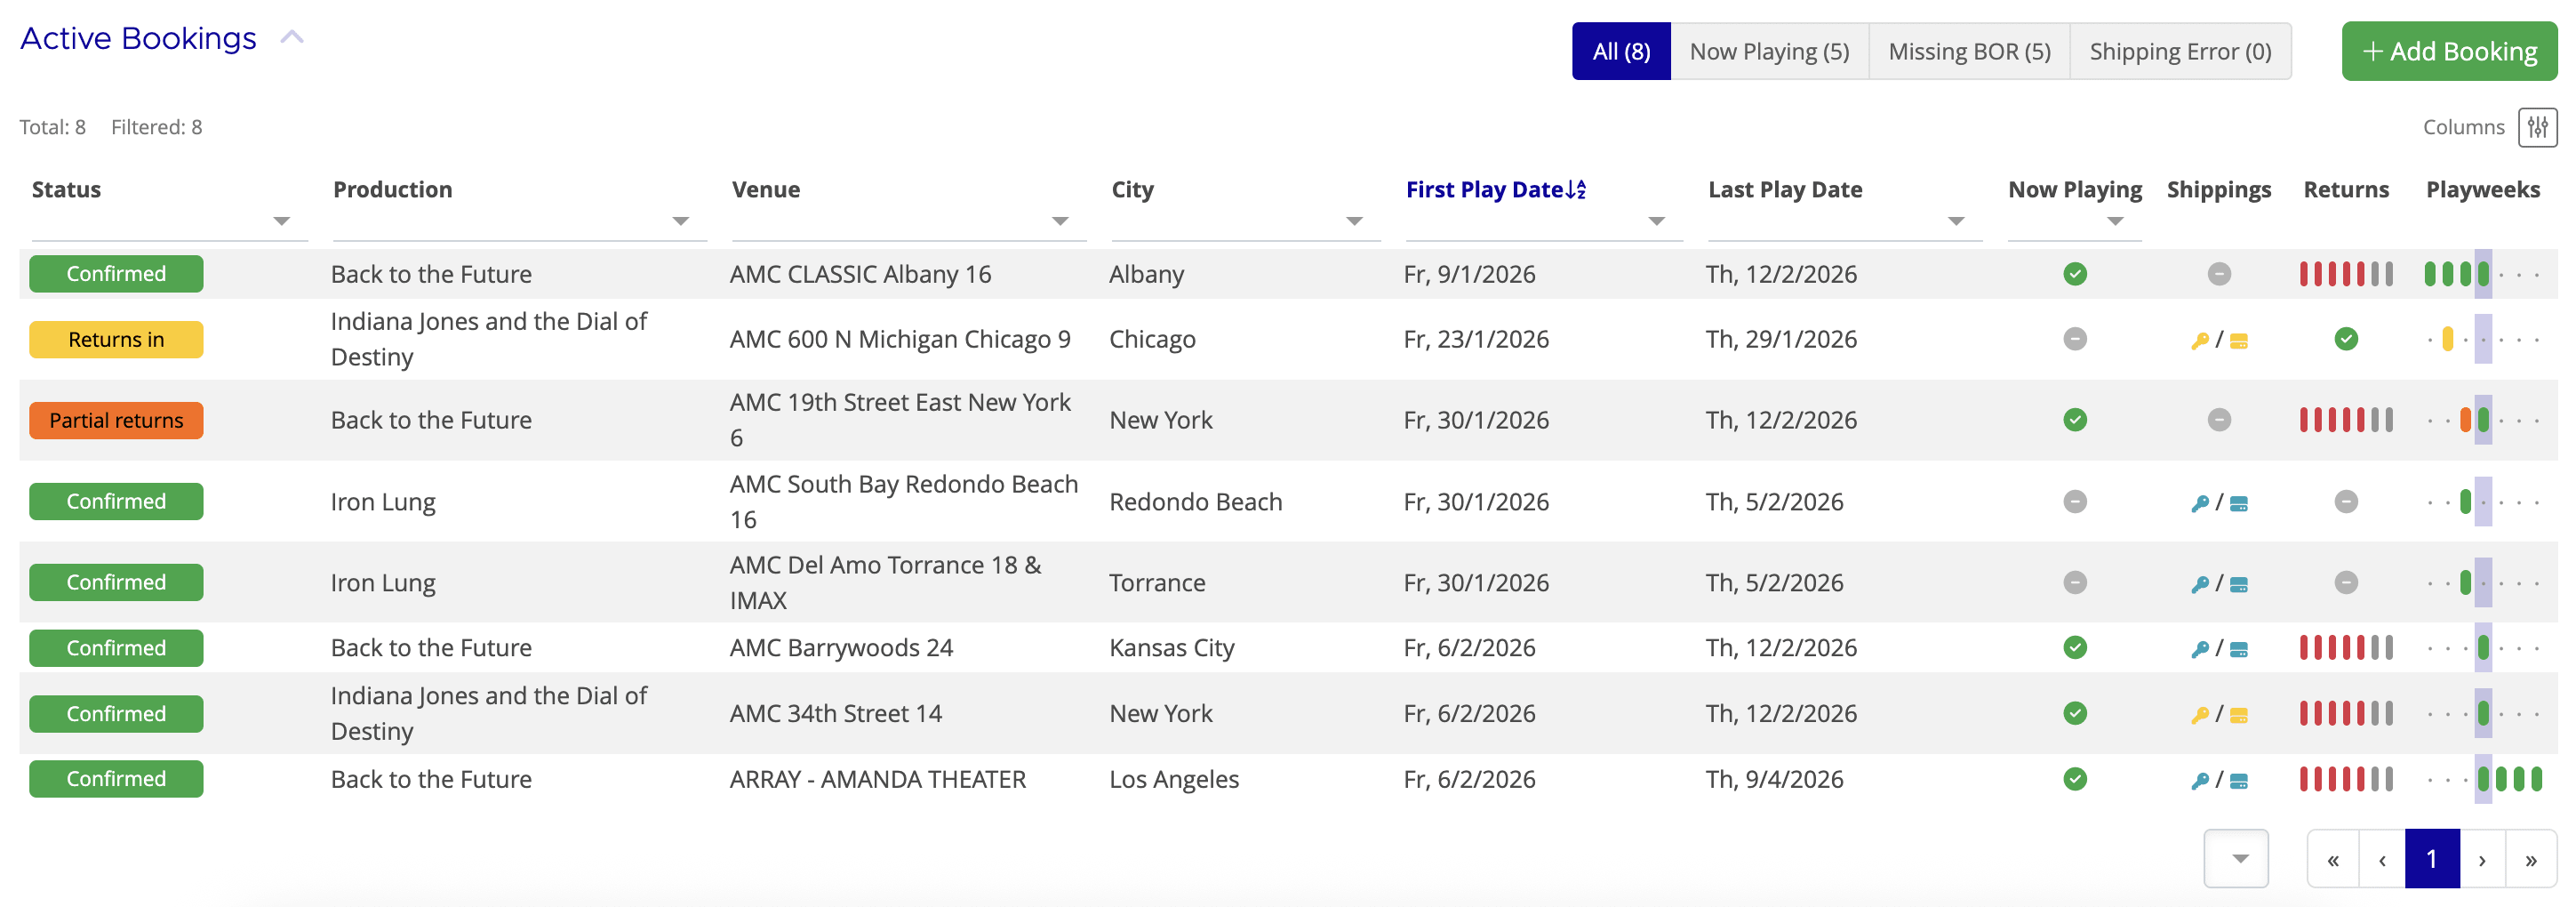
Task: Click the Add Booking button
Action: pyautogui.click(x=2449, y=50)
